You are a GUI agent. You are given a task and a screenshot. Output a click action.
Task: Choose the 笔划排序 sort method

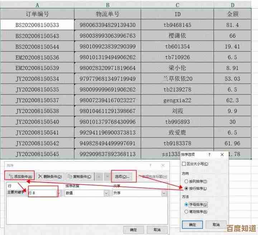[186, 212]
